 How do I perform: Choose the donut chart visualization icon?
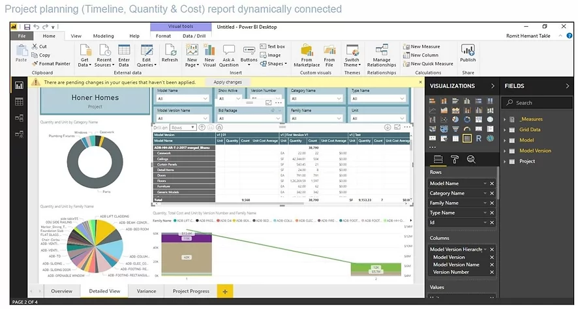467,119
